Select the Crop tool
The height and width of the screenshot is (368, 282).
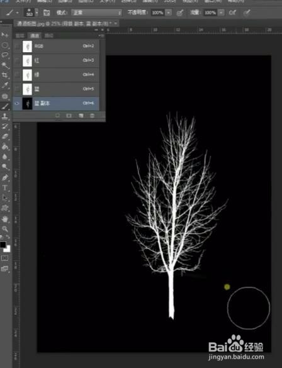(x=4, y=75)
